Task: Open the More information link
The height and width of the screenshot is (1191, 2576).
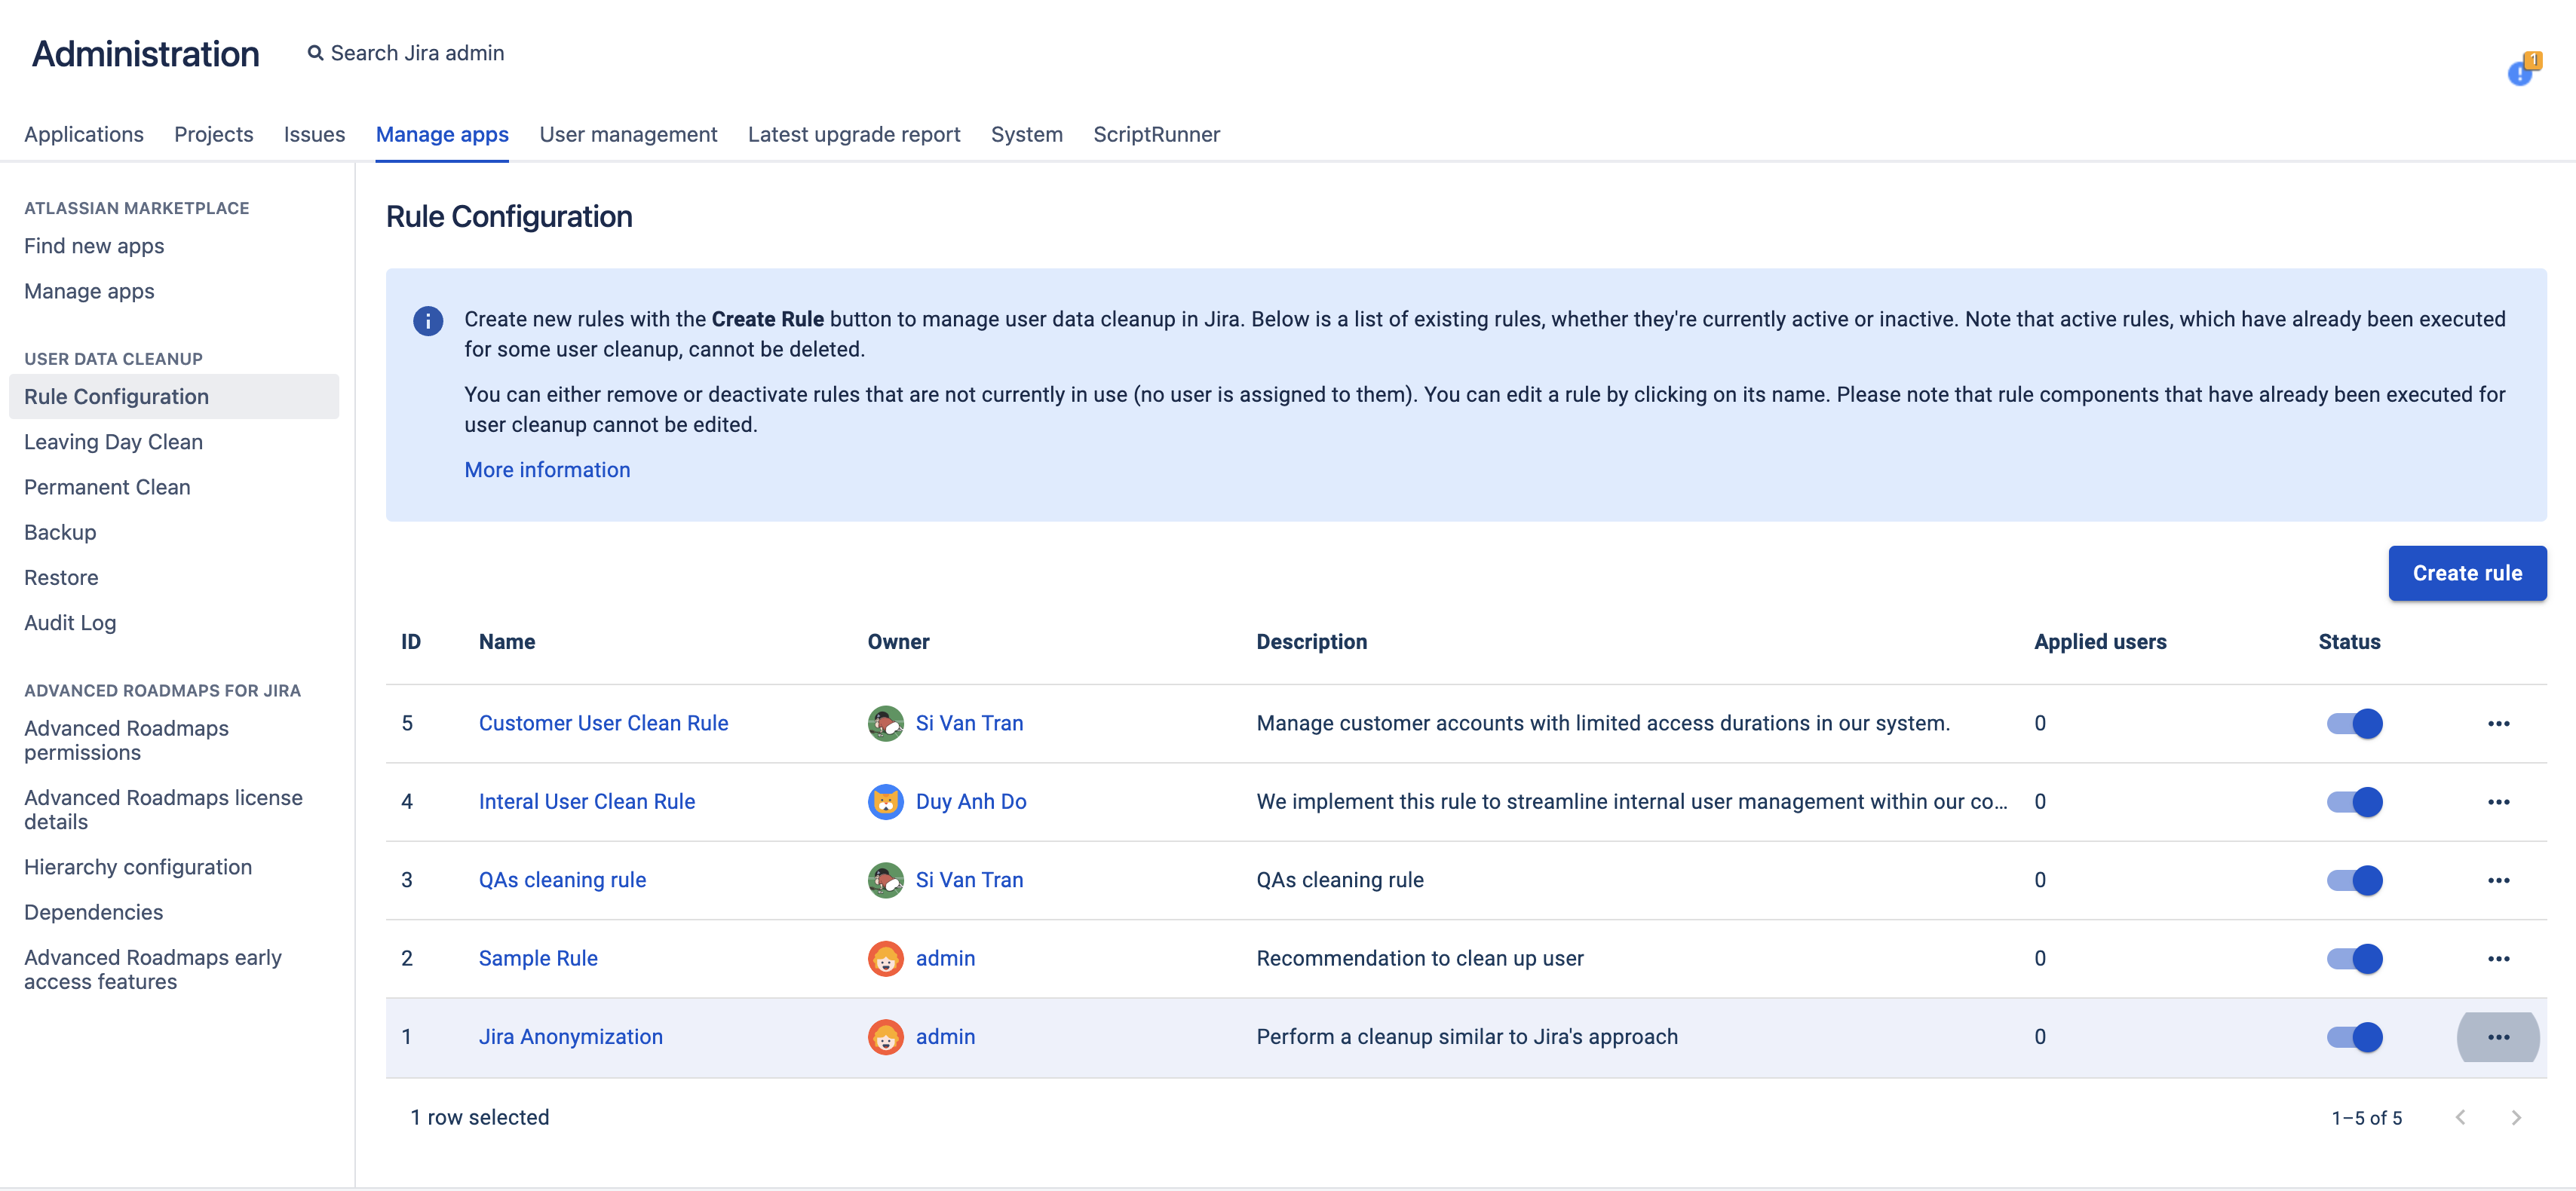Action: coord(547,470)
